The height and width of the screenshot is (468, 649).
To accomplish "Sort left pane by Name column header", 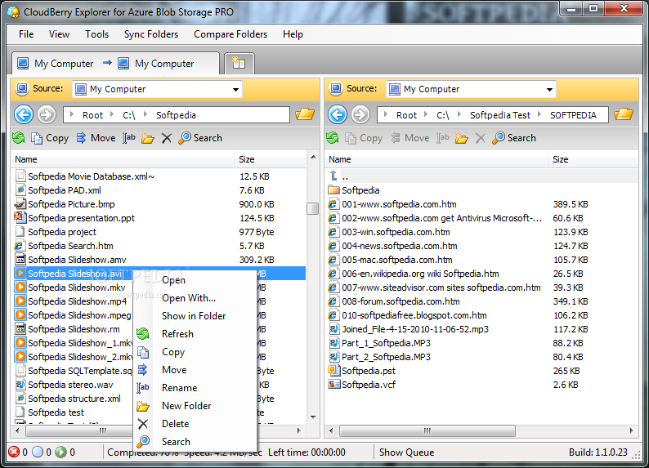I will click(x=123, y=159).
